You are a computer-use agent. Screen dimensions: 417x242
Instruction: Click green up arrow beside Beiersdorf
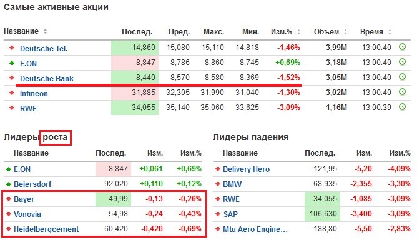pos(9,184)
